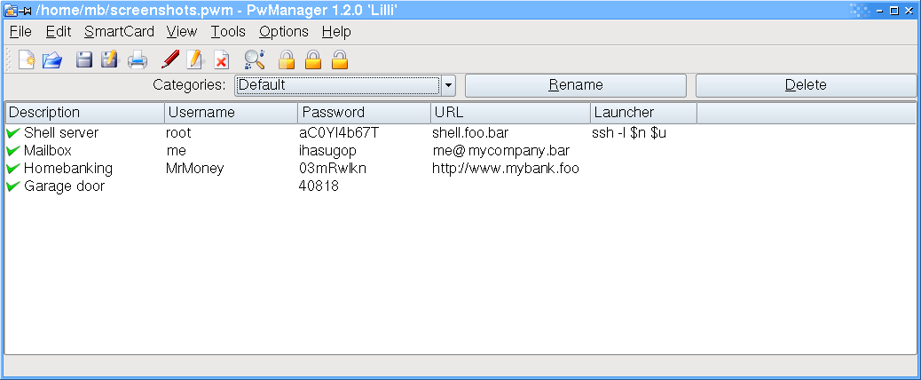Click username me in Mailbox row
Image resolution: width=921 pixels, height=380 pixels.
point(177,151)
